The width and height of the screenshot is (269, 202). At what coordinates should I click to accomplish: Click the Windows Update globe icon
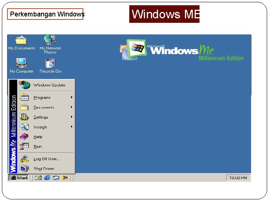(24, 85)
